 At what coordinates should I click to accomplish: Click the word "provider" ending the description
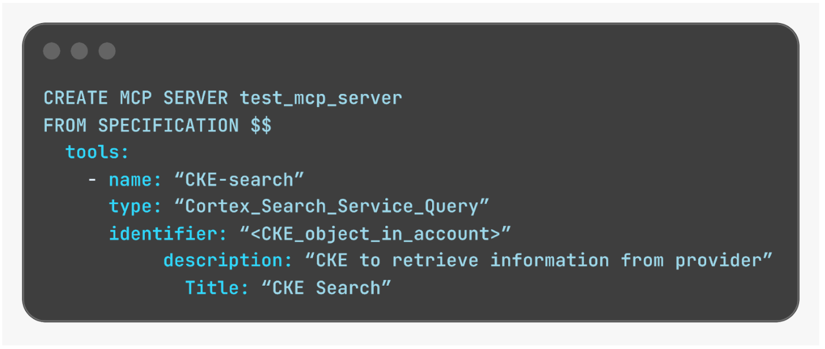click(721, 261)
